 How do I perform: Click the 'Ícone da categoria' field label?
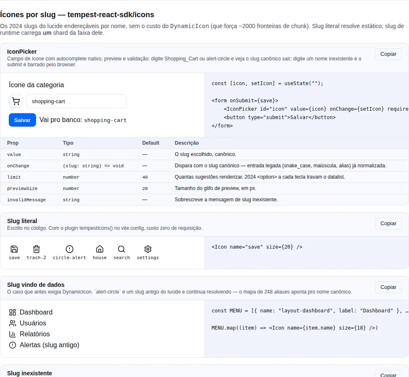(x=36, y=85)
